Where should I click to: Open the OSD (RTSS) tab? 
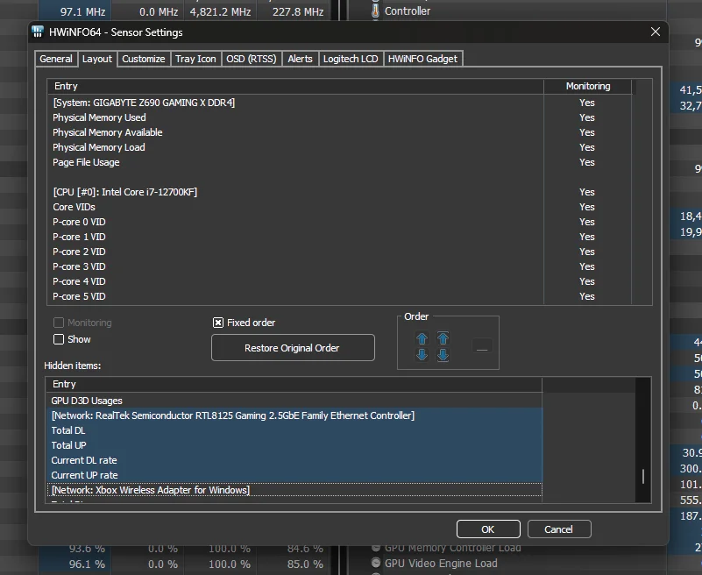pos(252,59)
